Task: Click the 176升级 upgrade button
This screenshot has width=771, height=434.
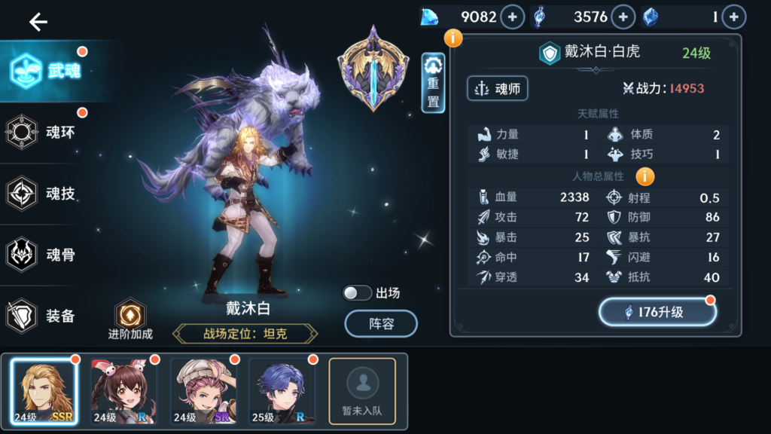Action: tap(657, 311)
